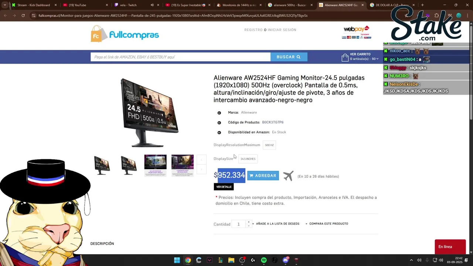473x266 pixels.
Task: Open OBS Studio from taskbar
Action: pos(242,260)
